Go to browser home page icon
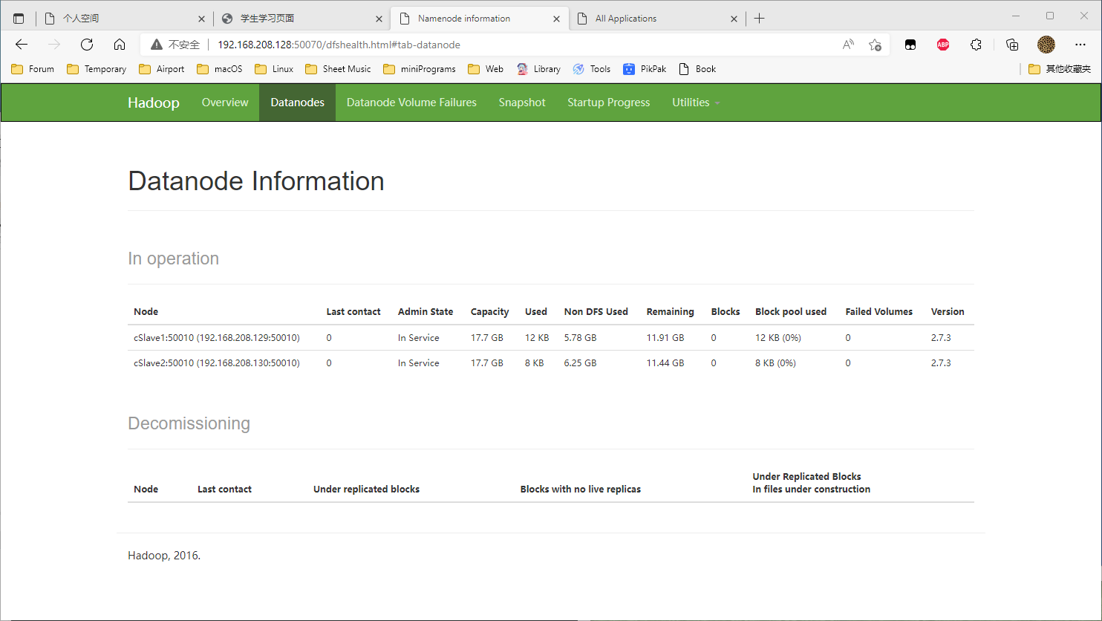Viewport: 1102px width, 621px height. (x=120, y=45)
